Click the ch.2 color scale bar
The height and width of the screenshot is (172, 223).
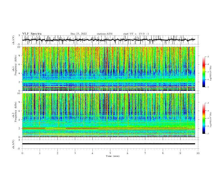[x=204, y=118]
